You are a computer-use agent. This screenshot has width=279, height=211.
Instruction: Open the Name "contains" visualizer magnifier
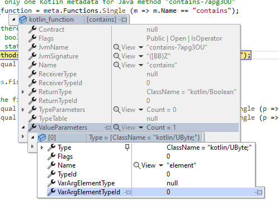[x=117, y=65]
